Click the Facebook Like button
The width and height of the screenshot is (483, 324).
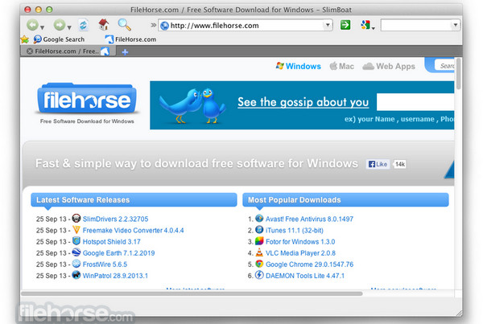point(378,164)
